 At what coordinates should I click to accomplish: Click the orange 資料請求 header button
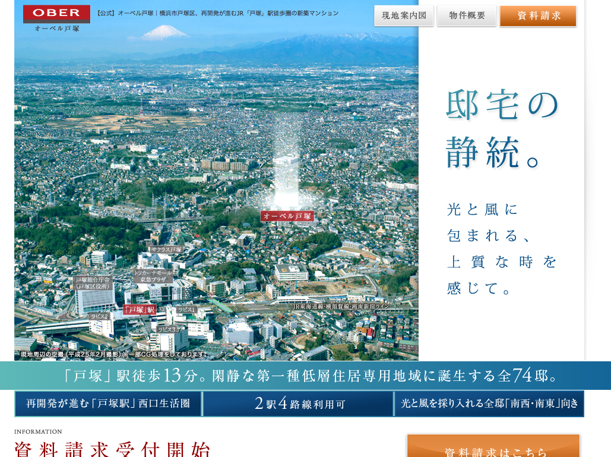[x=538, y=16]
